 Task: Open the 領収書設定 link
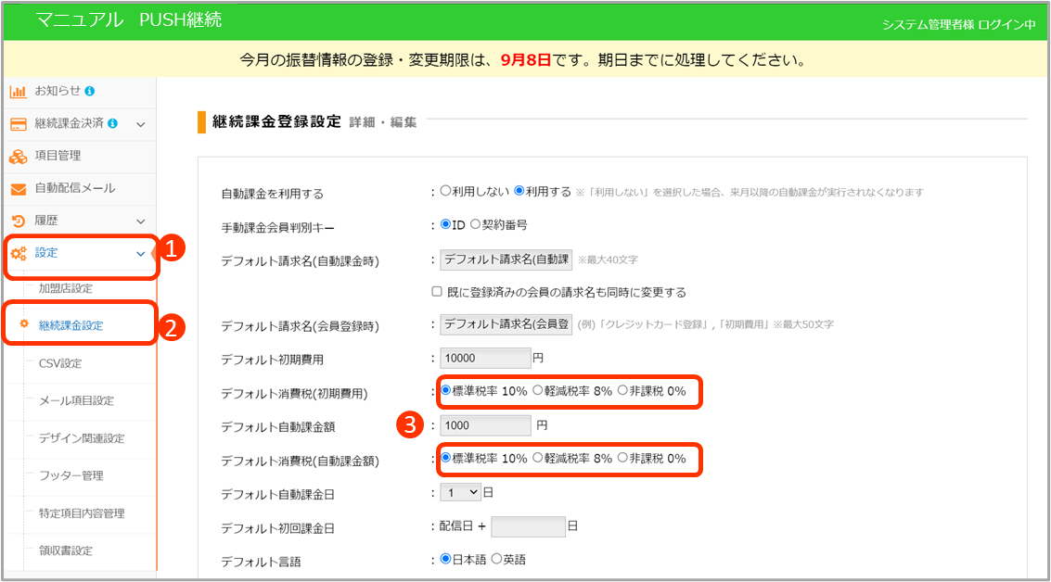[x=65, y=550]
